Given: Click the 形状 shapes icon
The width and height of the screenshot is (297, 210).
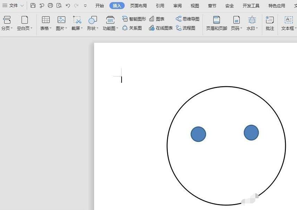Looking at the screenshot, I should pos(93,20).
